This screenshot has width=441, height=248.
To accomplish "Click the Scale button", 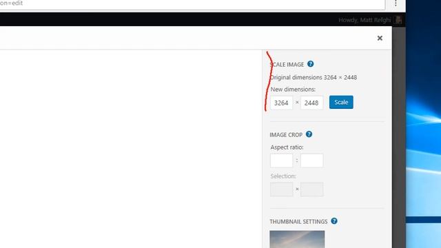I will [x=341, y=102].
